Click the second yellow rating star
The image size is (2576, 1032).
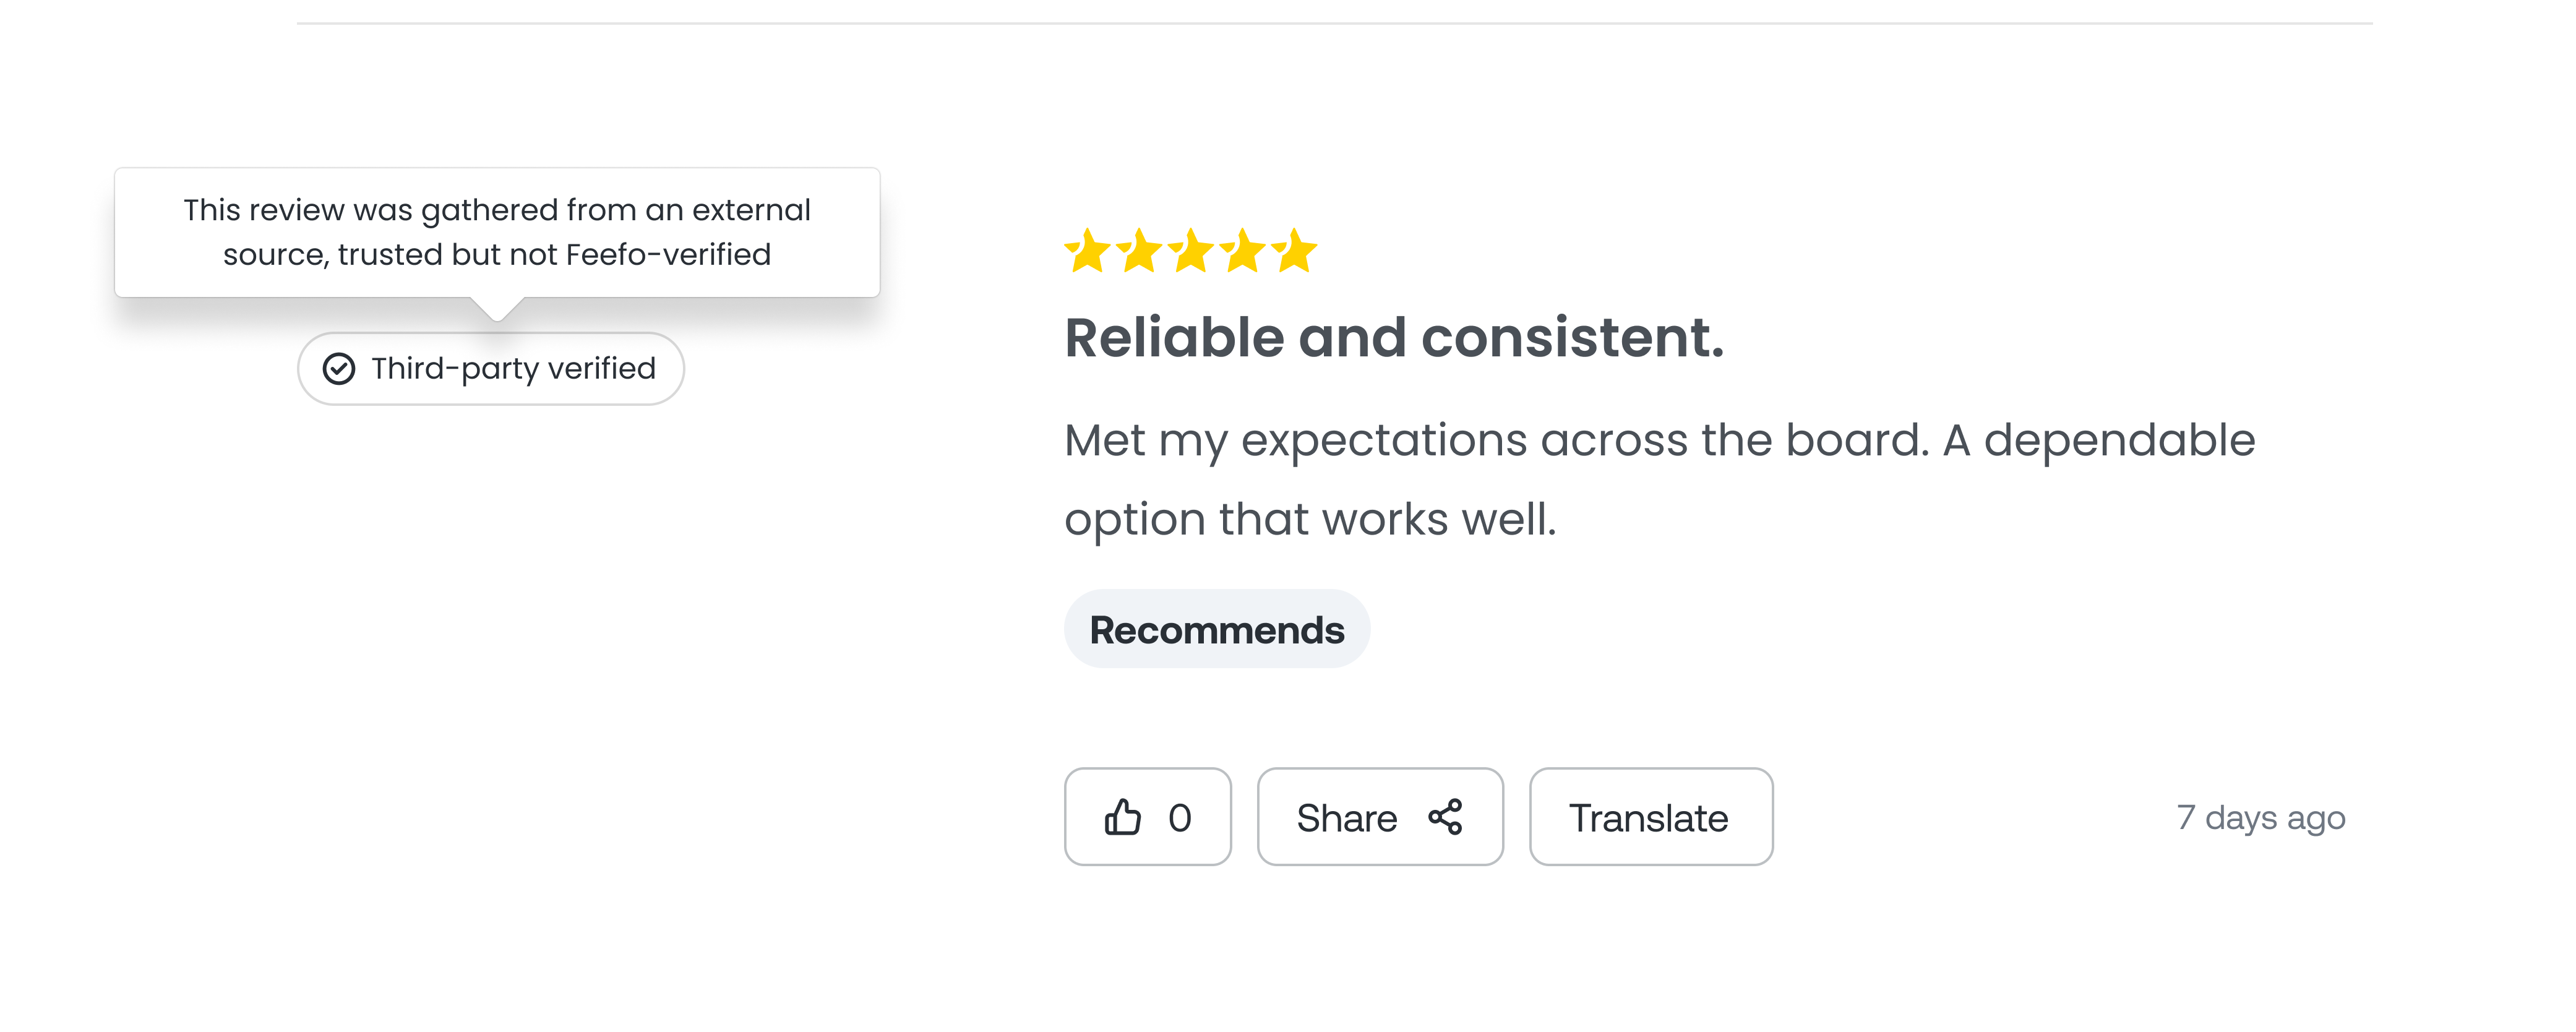[1139, 250]
